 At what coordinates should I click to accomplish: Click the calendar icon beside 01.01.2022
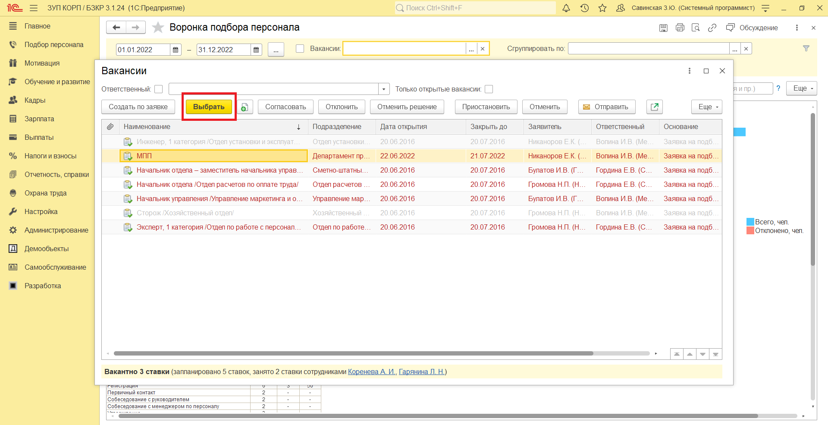pyautogui.click(x=176, y=50)
